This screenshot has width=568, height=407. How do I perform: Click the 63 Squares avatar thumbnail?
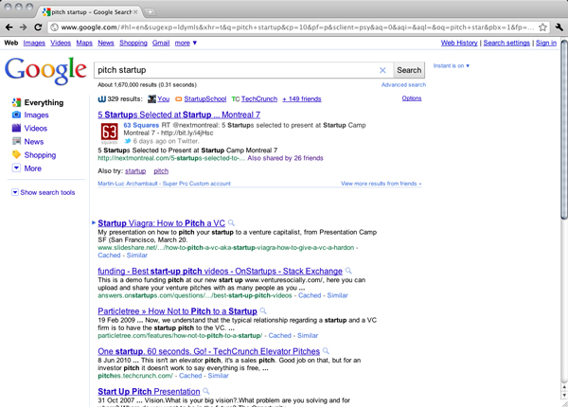[x=109, y=132]
